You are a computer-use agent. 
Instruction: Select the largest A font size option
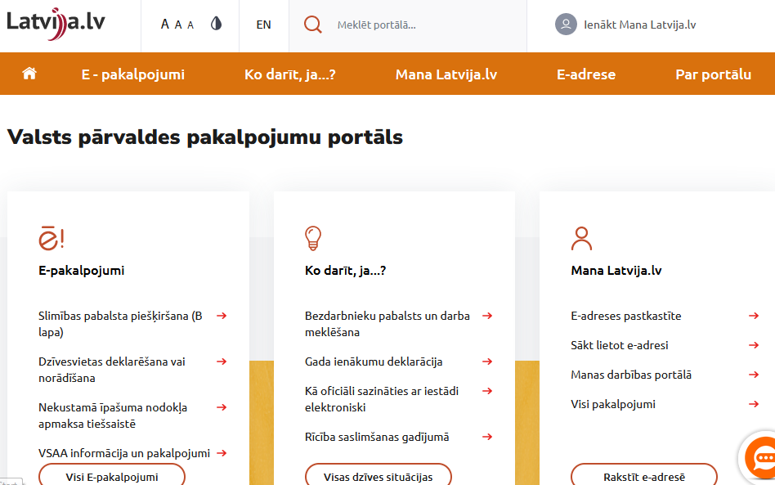(x=164, y=23)
